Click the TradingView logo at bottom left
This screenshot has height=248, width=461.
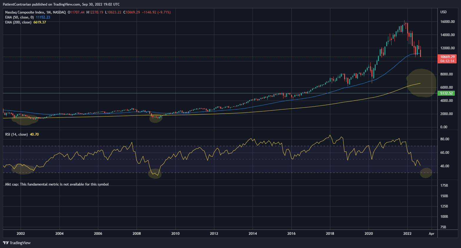point(17,243)
